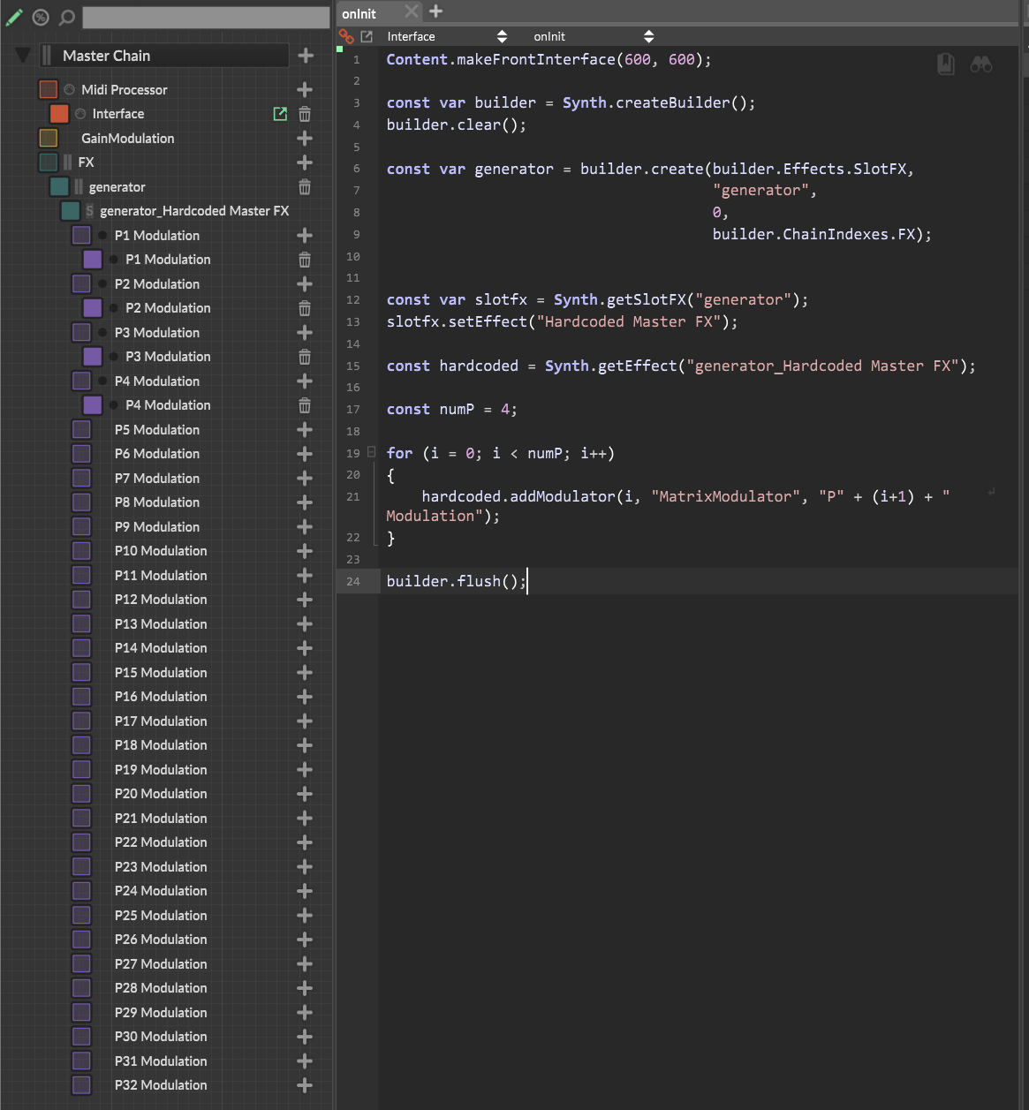Click the broken chain link icon below onInit tab
The height and width of the screenshot is (1110, 1029).
coord(344,36)
